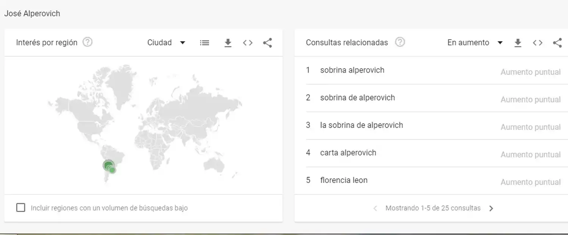Screen dimensions: 568x235
Task: Select the query carta alperovich
Action: [x=348, y=153]
